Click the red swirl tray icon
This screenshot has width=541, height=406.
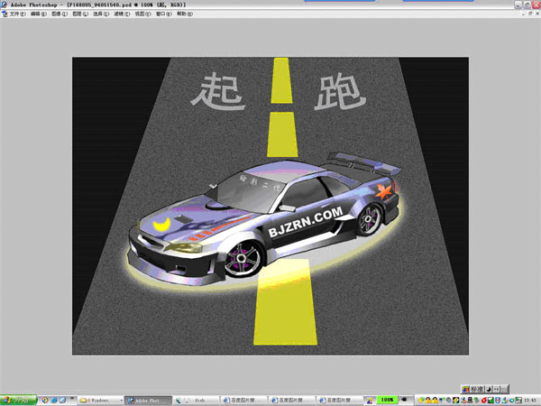483,400
